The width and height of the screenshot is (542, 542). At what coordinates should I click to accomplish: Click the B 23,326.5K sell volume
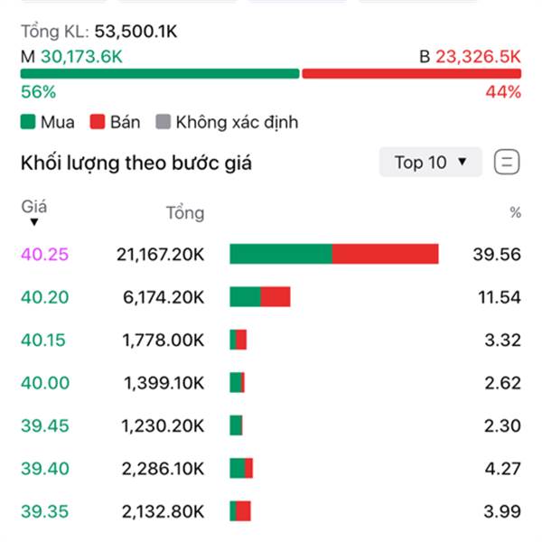coord(470,56)
